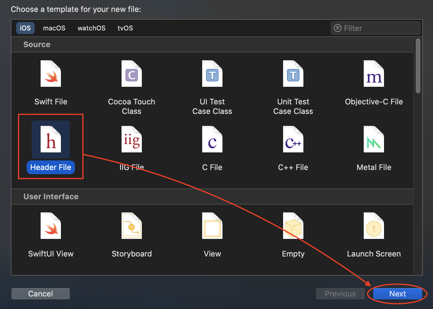Screen dimensions: 433x309
Task: Click the template list vertical scrollbar
Action: 418,66
